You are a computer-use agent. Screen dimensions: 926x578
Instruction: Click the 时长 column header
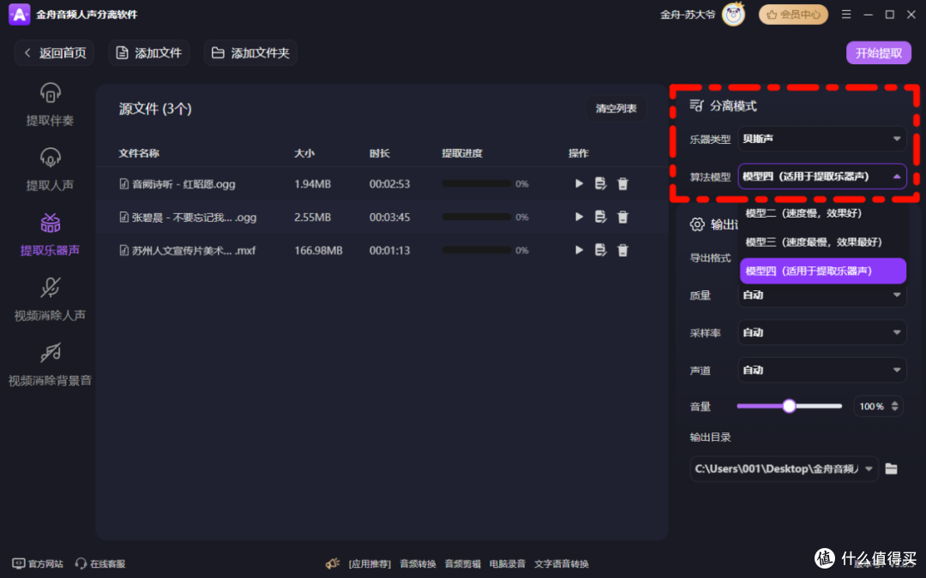coord(379,152)
